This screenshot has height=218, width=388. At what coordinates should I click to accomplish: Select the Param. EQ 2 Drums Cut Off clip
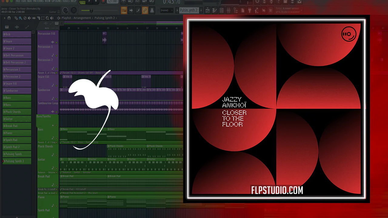tap(121, 73)
